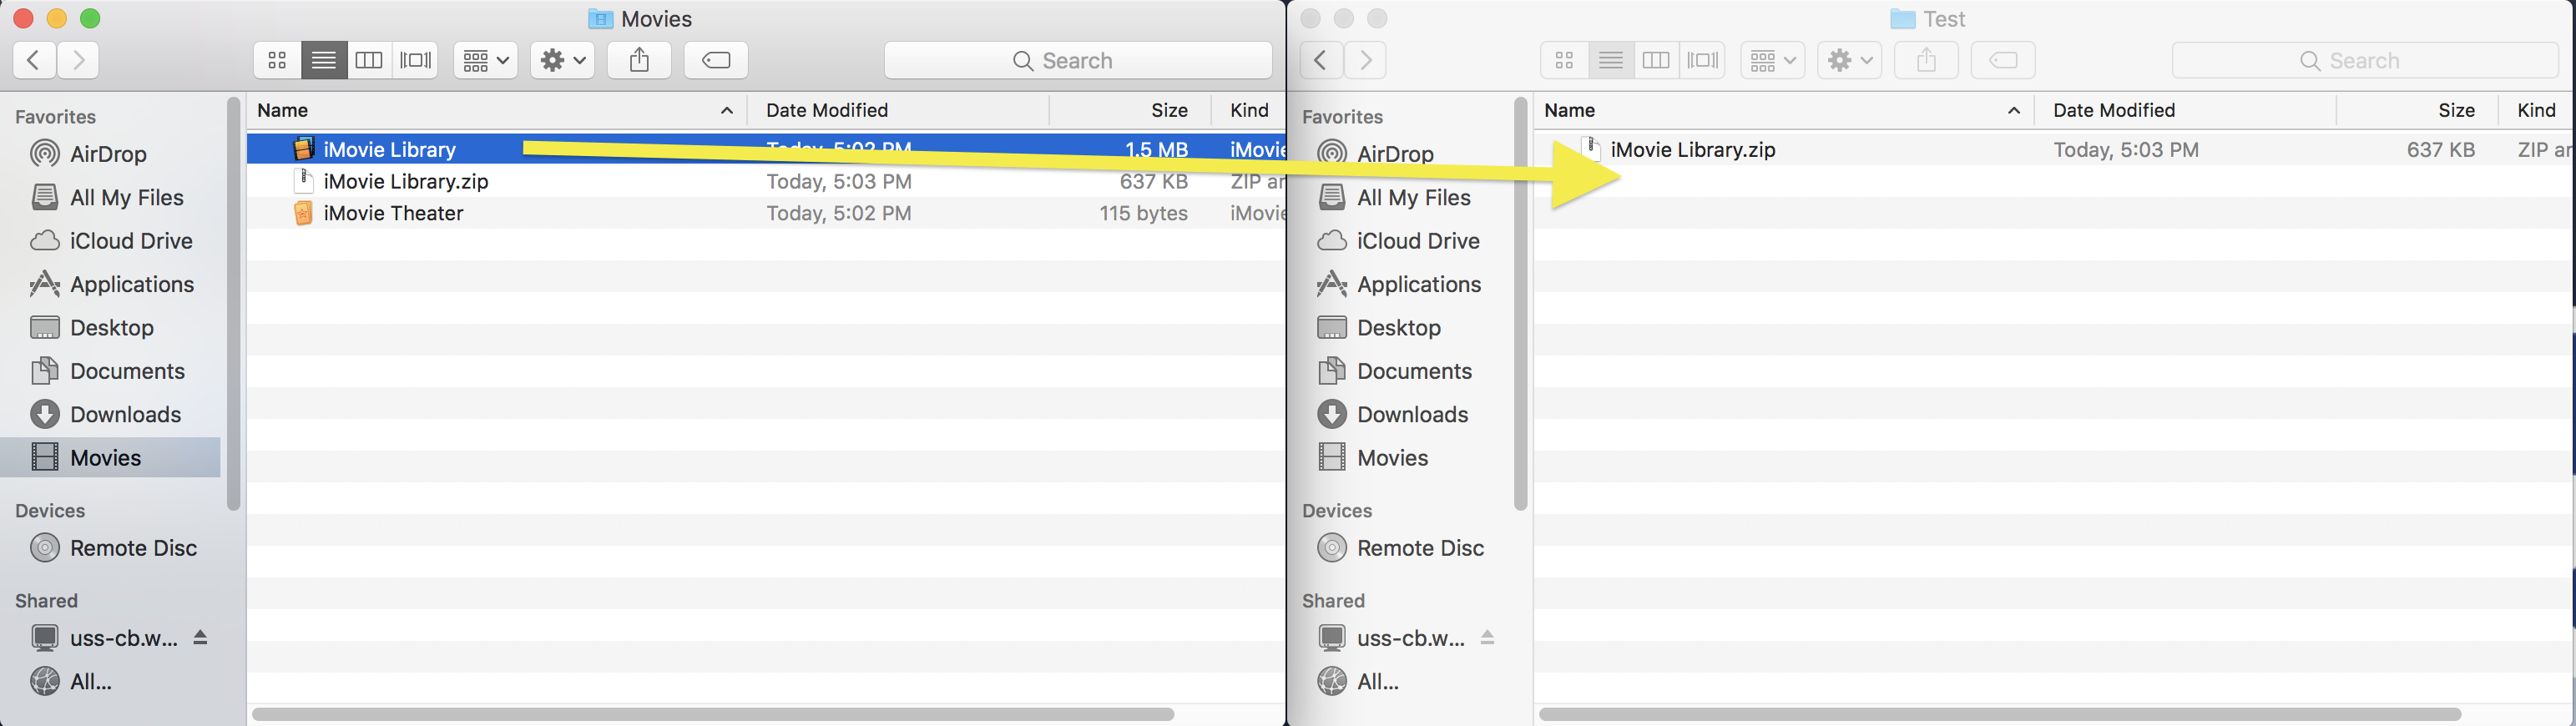Open iCloud Drive in Test window sidebar
The height and width of the screenshot is (726, 2576).
pyautogui.click(x=1398, y=241)
